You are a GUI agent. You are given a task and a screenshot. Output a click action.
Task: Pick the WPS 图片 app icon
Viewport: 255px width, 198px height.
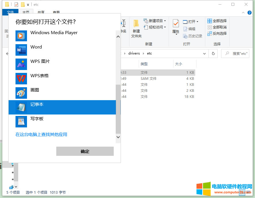pos(21,64)
